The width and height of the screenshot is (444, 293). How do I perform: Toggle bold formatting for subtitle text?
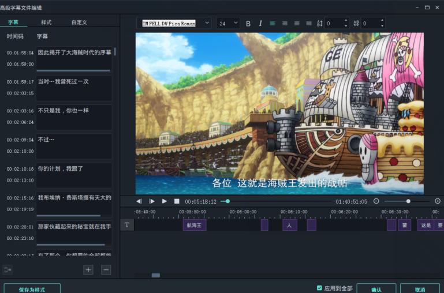coord(248,24)
